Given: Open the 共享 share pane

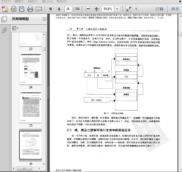Looking at the screenshot, I should (175, 9).
